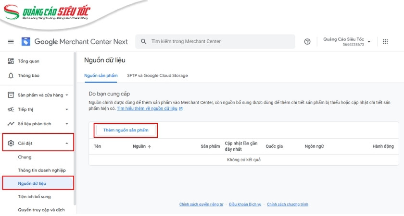The width and height of the screenshot is (404, 216).
Task: Expand the Sản phẩm và cửa hàng menu
Action: click(67, 95)
